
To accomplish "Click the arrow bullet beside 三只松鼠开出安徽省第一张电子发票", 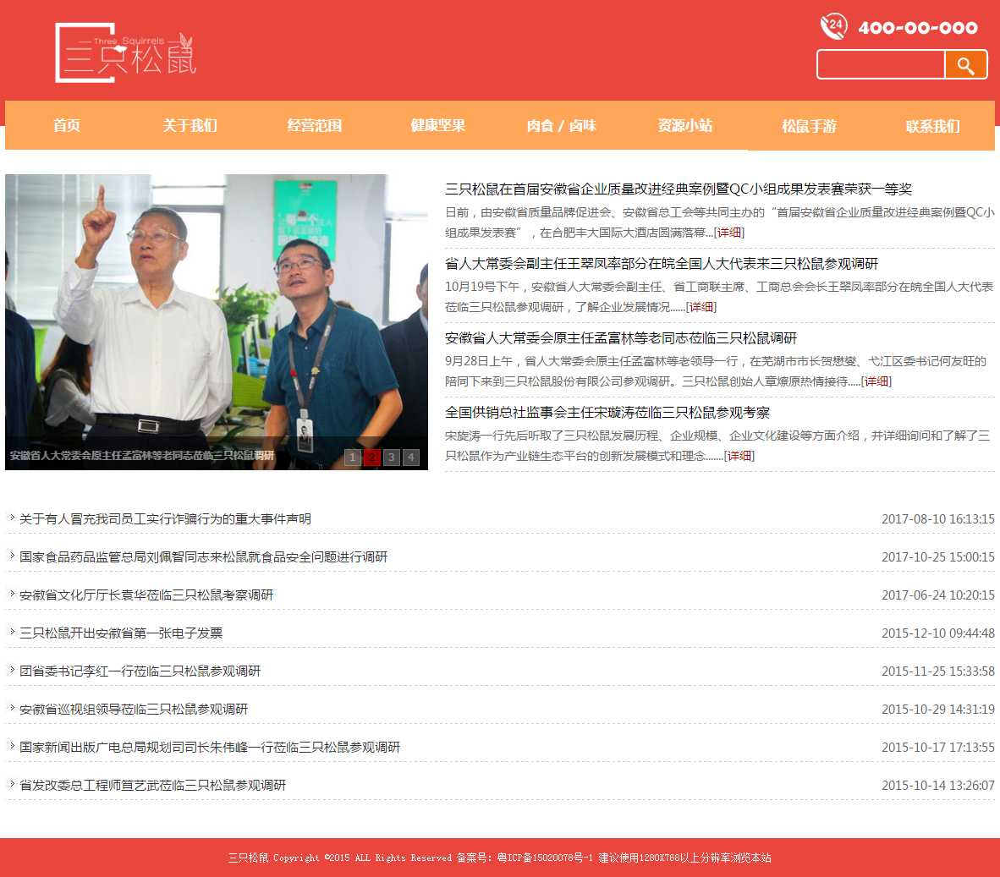I will [12, 632].
